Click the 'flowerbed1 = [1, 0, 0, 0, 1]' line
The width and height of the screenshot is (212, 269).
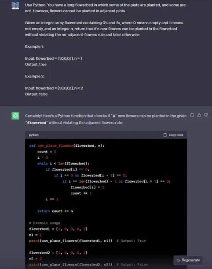(58, 229)
